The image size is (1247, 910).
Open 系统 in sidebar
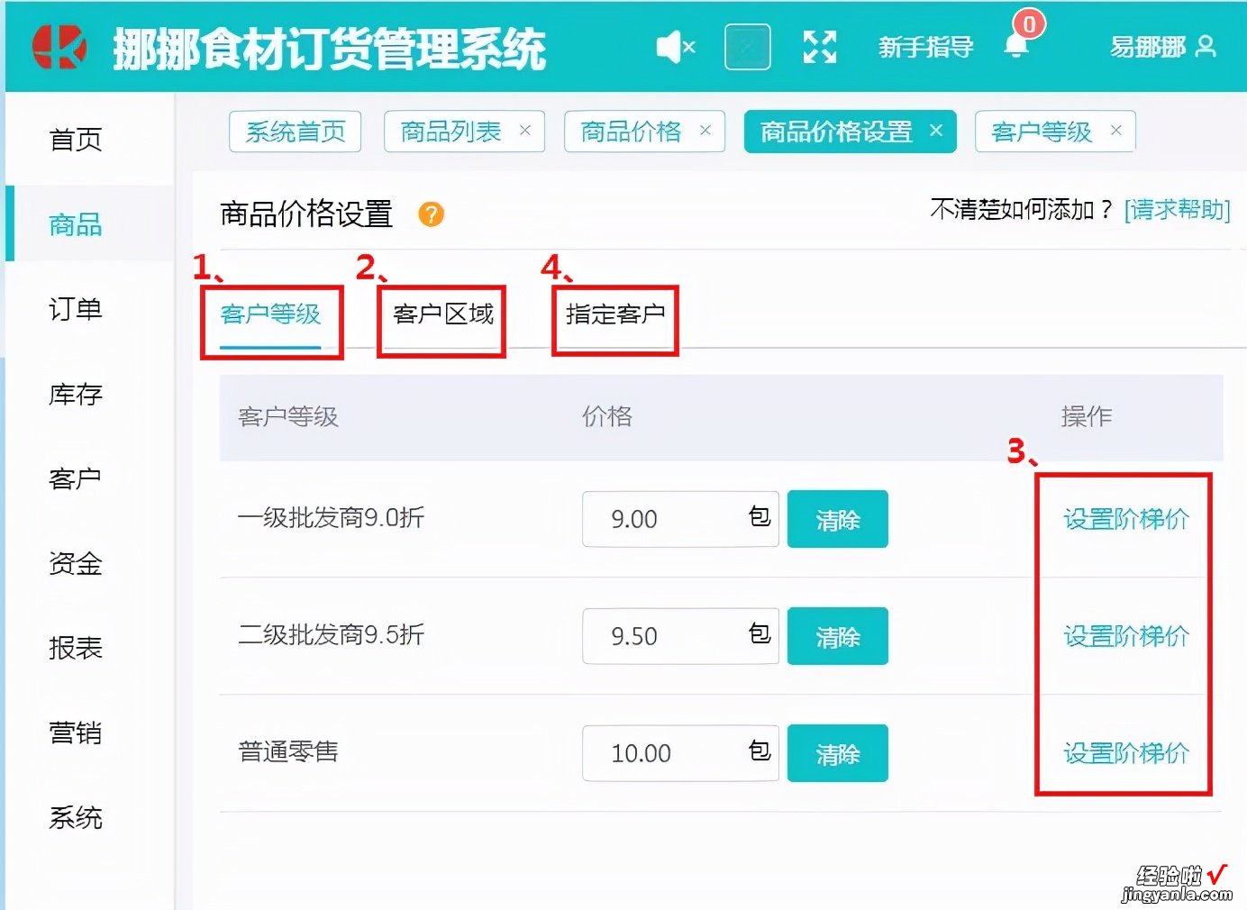click(76, 817)
